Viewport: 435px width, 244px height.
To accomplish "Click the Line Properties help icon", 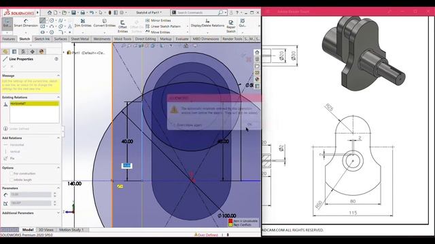I will pyautogui.click(x=56, y=59).
